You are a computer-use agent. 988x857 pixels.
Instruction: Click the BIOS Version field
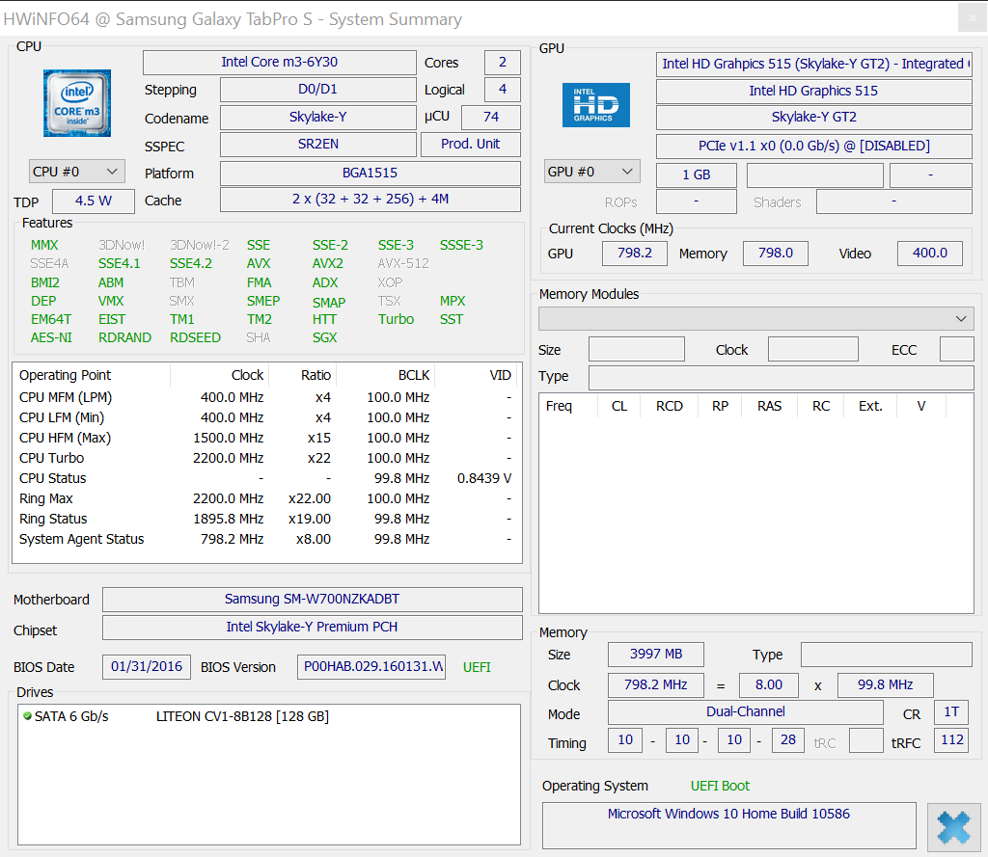pos(370,666)
